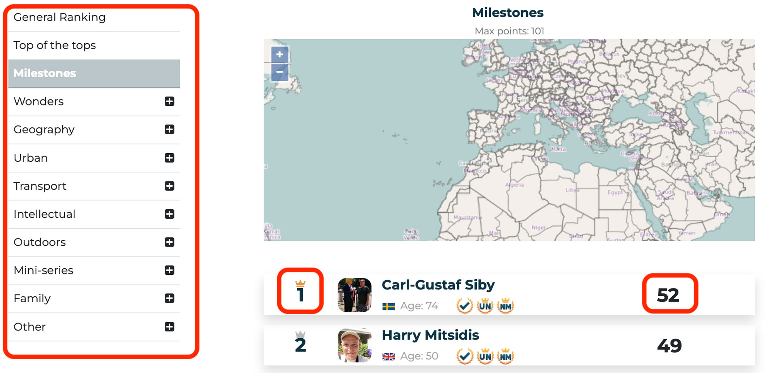Click Carl-Gustaf Siby's verified checkmark badge

coord(465,306)
